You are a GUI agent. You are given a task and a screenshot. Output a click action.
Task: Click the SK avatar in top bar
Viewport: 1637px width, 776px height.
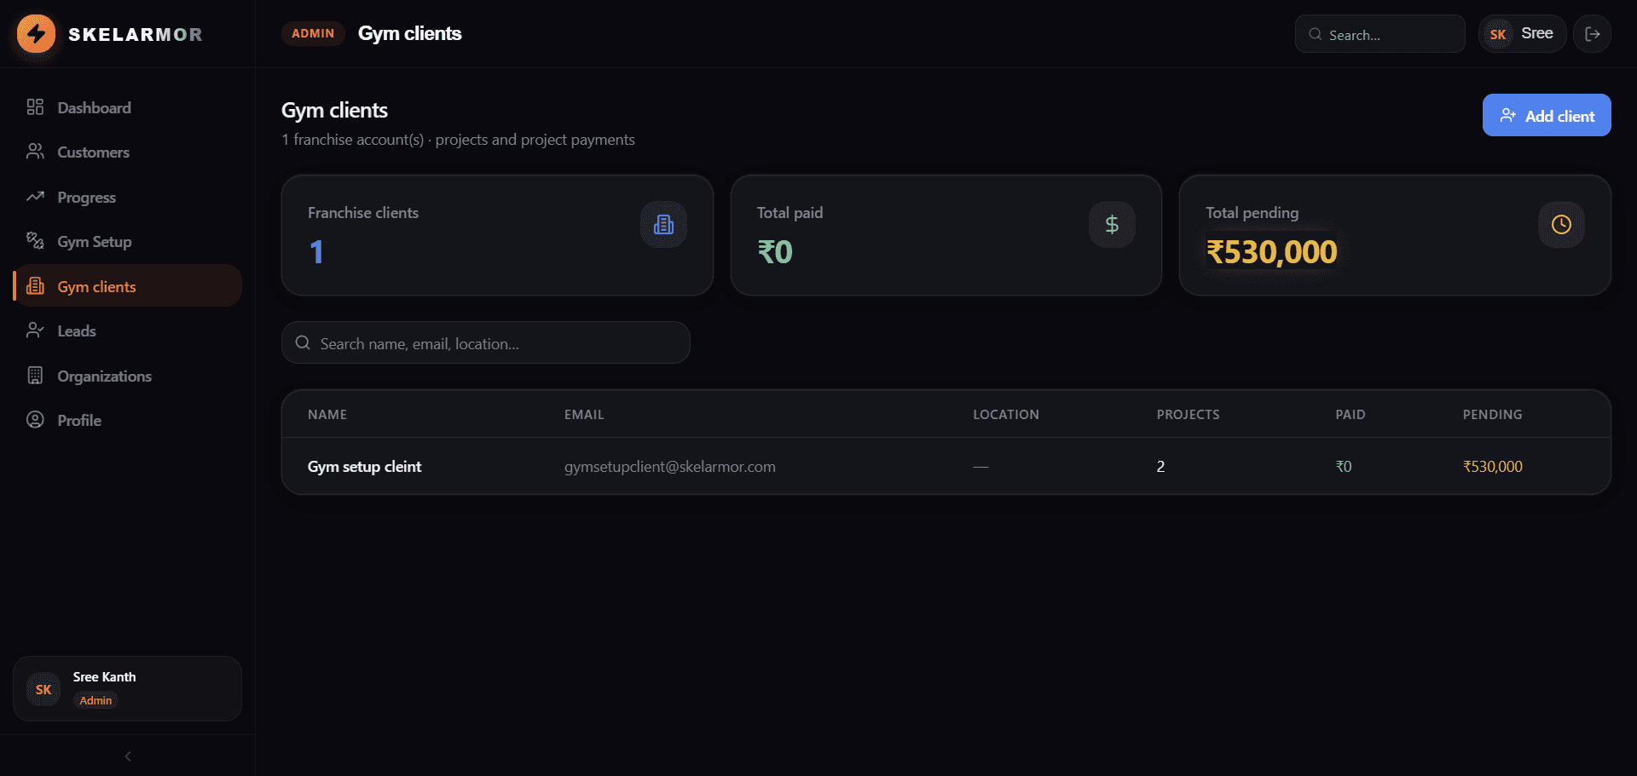1498,34
